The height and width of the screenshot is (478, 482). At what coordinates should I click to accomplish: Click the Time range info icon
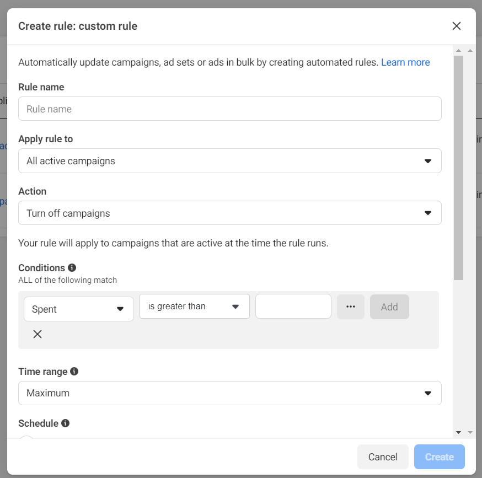[74, 372]
